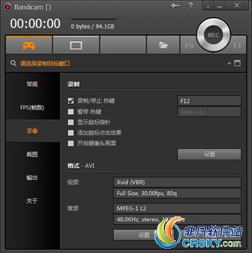
Task: Switch to screen rectangle recording mode
Action: [x=76, y=45]
